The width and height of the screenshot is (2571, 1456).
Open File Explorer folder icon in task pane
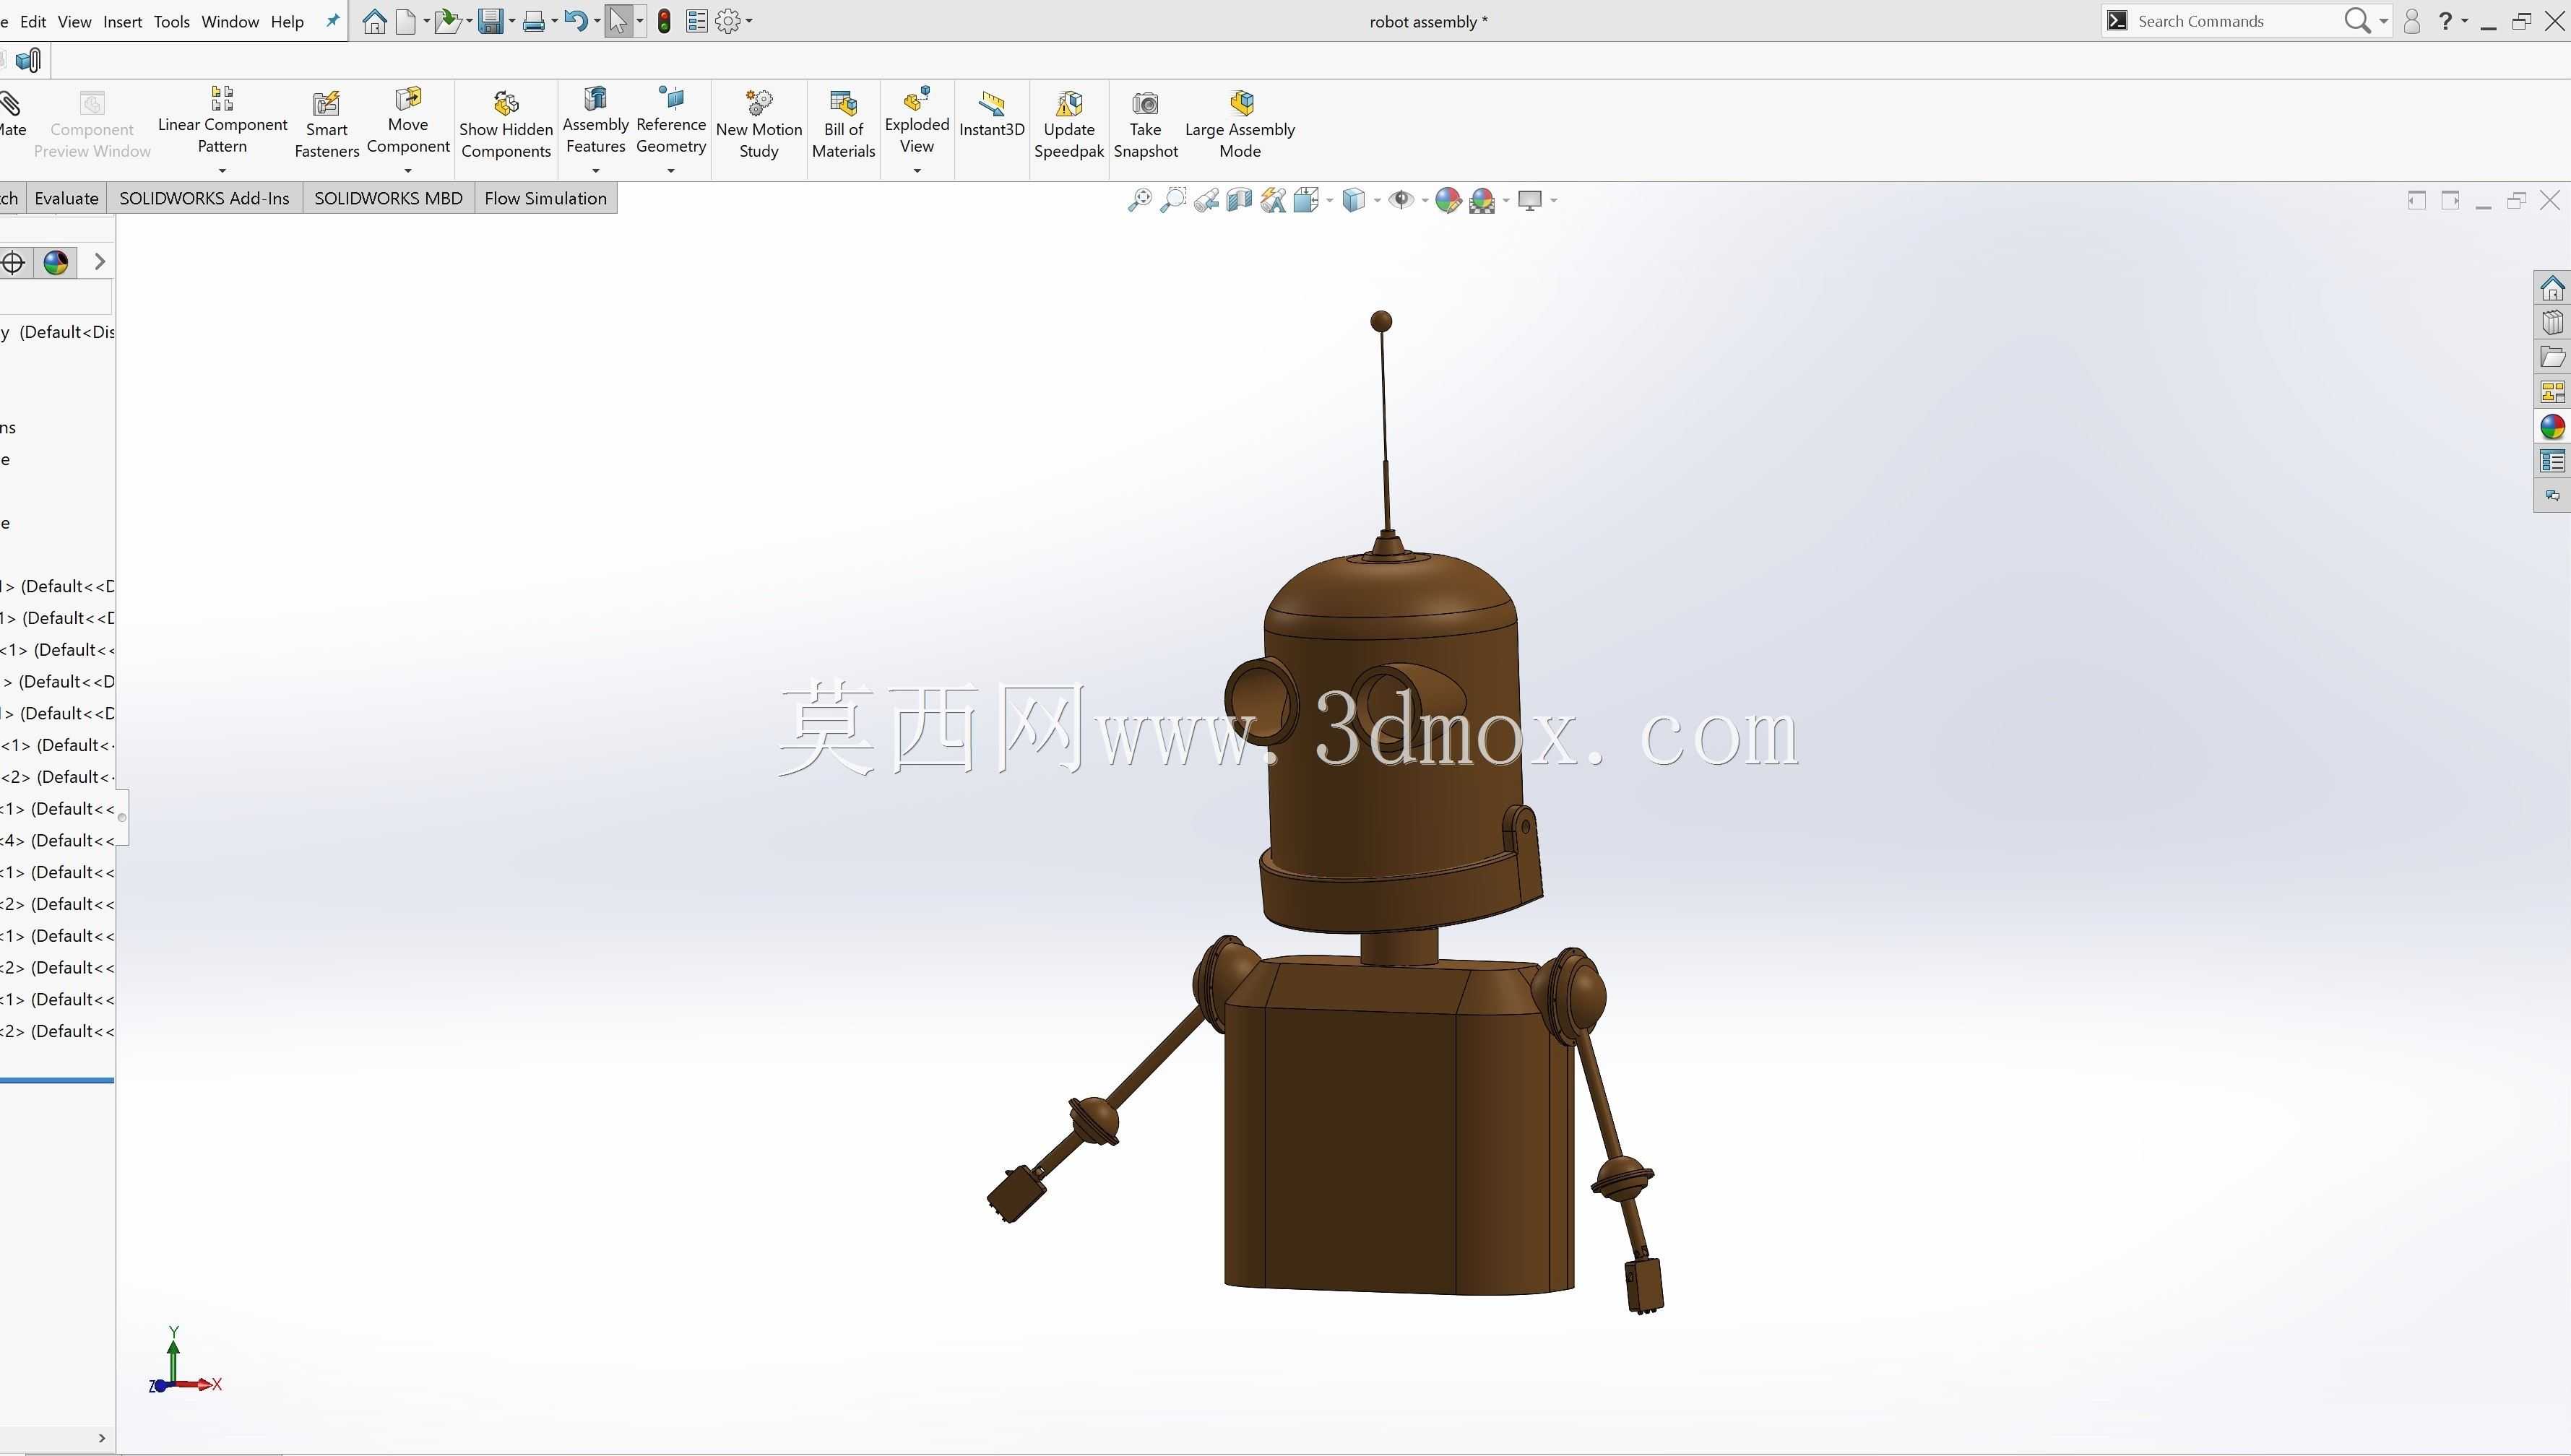[2552, 357]
